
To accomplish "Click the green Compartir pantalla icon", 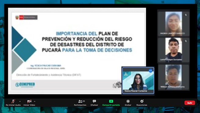I will 111,101.
